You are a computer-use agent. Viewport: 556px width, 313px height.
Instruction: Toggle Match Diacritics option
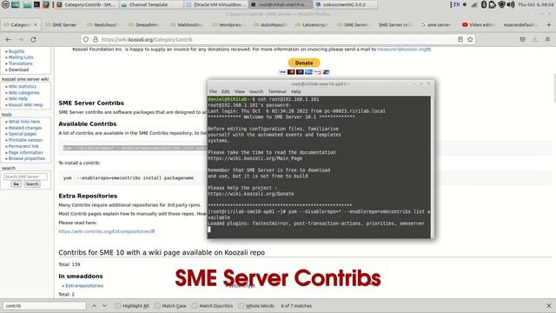212,305
